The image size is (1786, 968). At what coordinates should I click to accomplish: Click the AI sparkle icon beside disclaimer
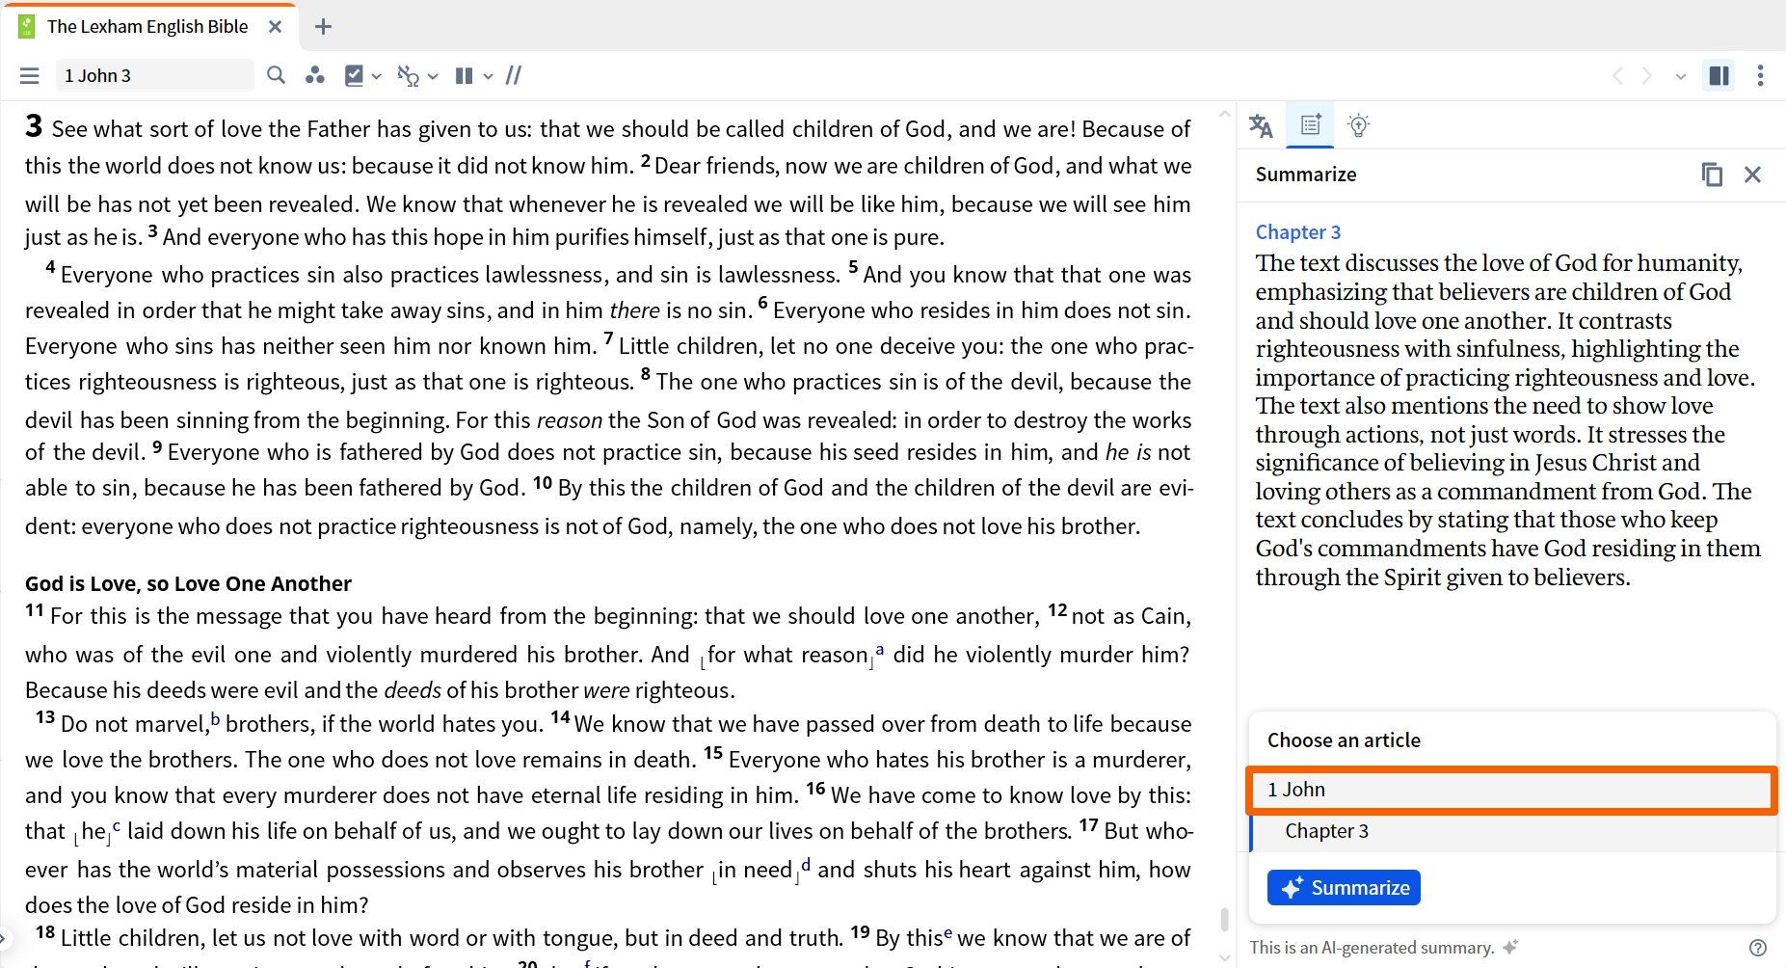point(1510,947)
